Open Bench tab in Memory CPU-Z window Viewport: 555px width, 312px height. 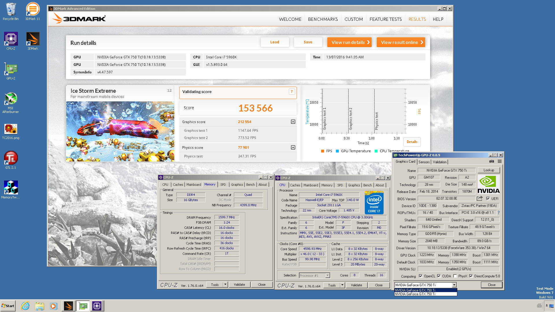251,185
